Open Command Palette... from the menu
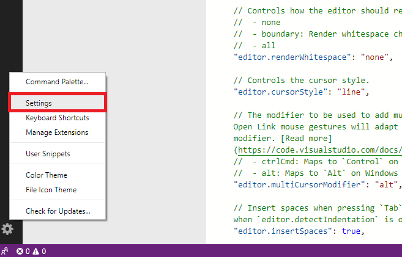The width and height of the screenshot is (402, 257). pyautogui.click(x=58, y=82)
